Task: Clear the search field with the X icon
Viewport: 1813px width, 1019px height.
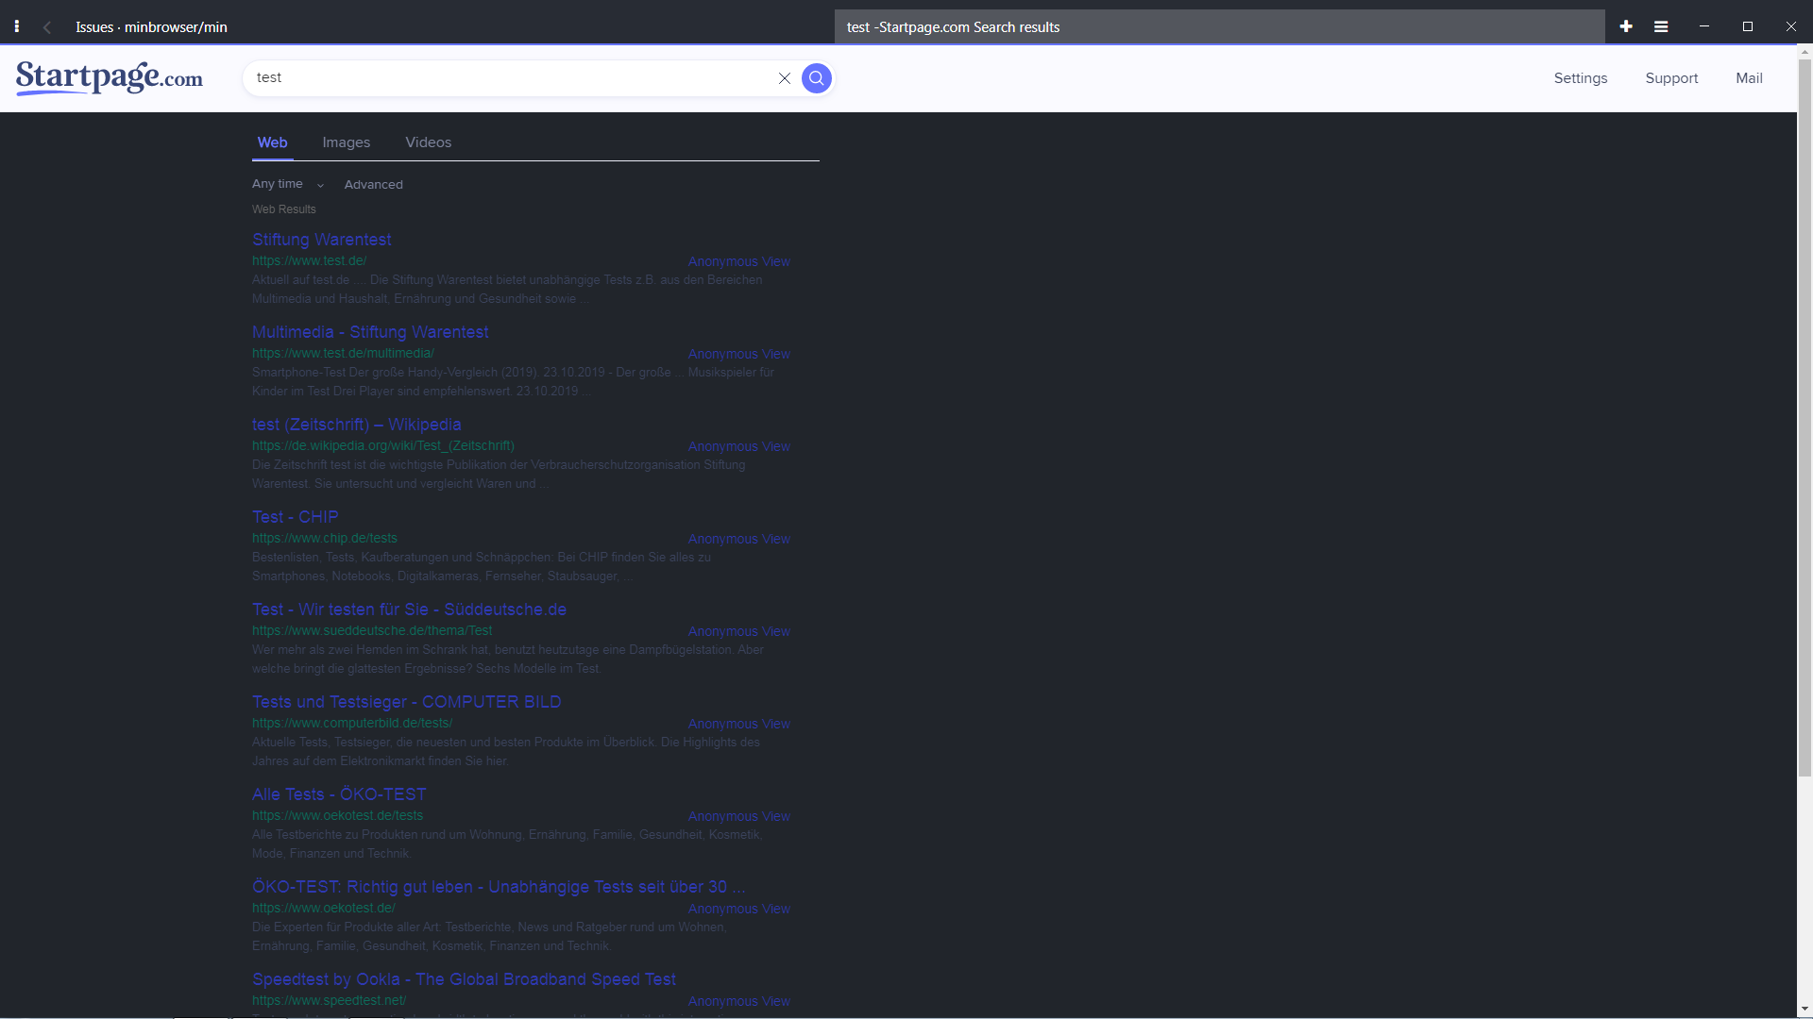Action: (785, 78)
